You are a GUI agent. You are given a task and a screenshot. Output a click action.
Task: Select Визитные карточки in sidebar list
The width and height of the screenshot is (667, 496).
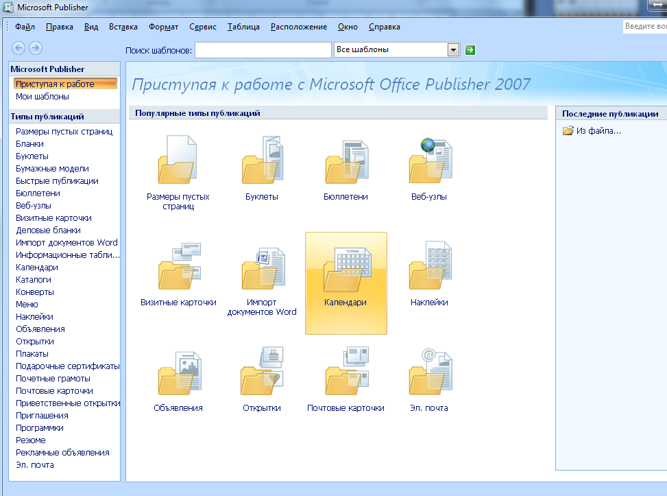click(x=53, y=218)
